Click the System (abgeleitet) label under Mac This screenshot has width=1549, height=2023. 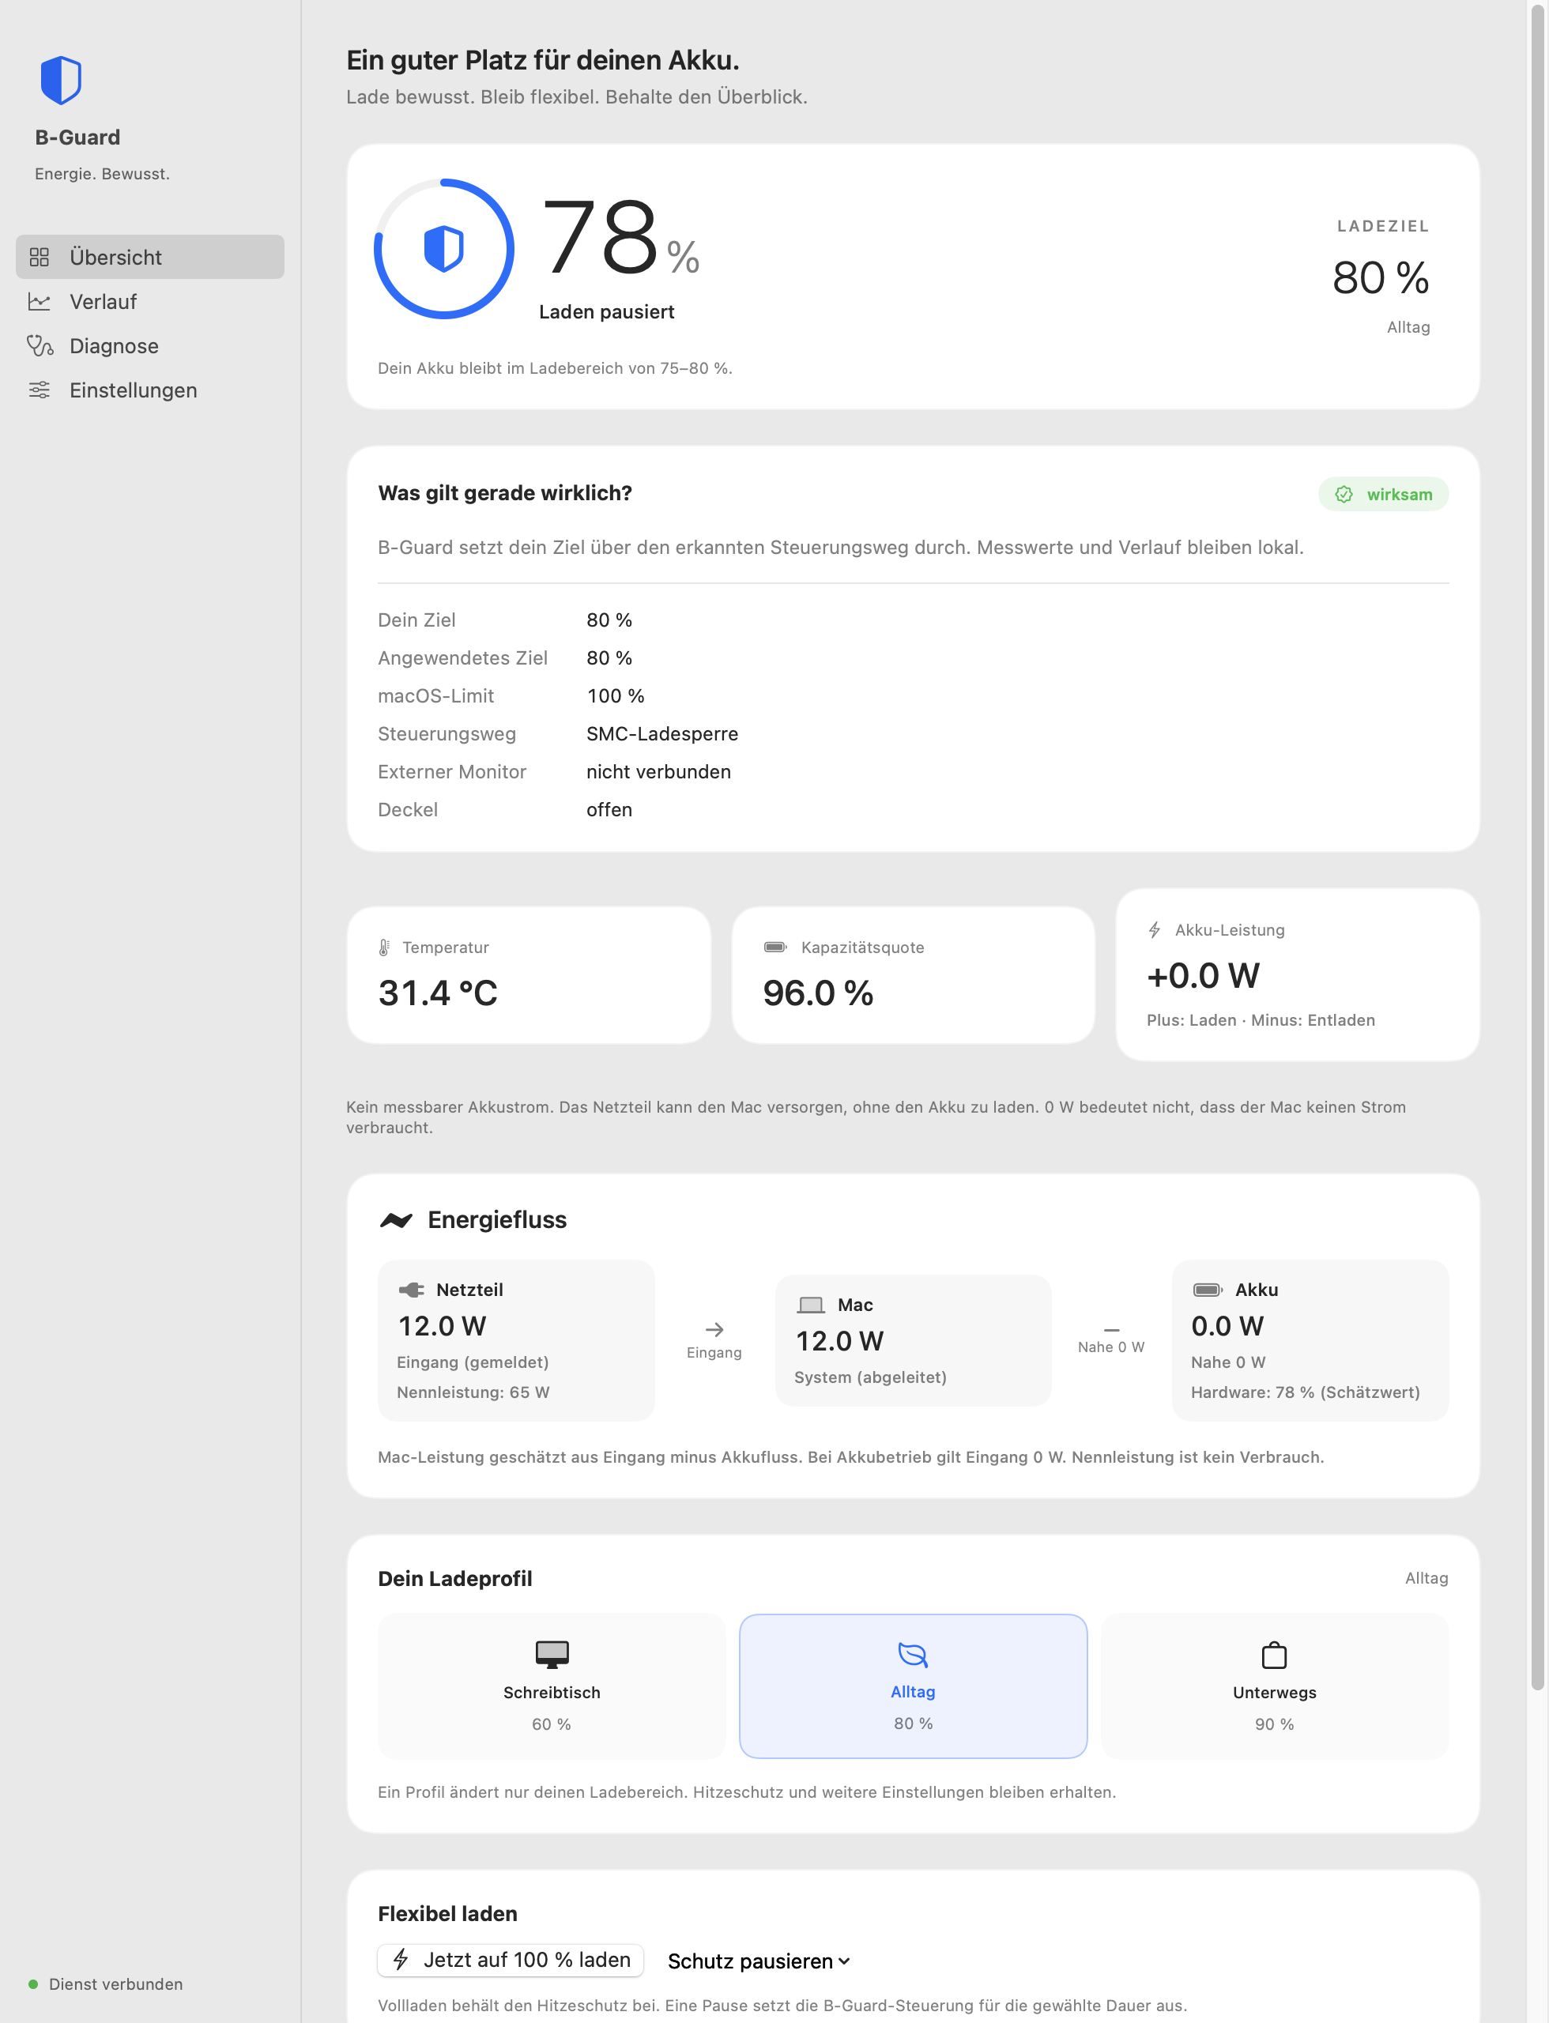(x=870, y=1377)
